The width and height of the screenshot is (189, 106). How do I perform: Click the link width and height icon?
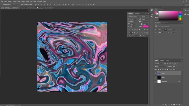click(165, 30)
